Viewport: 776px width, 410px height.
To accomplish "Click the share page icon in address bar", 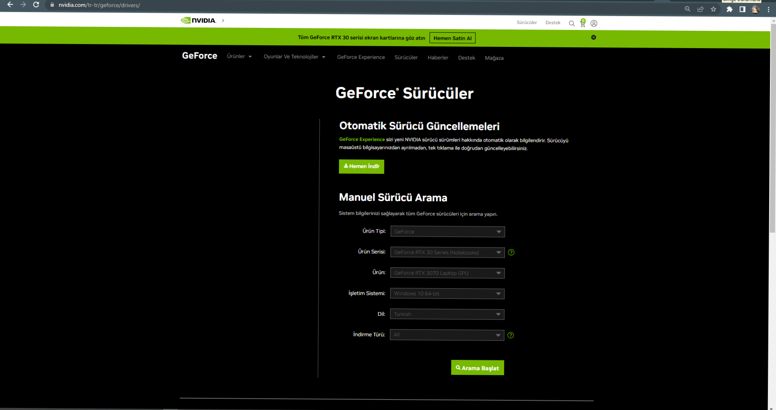I will pos(700,9).
